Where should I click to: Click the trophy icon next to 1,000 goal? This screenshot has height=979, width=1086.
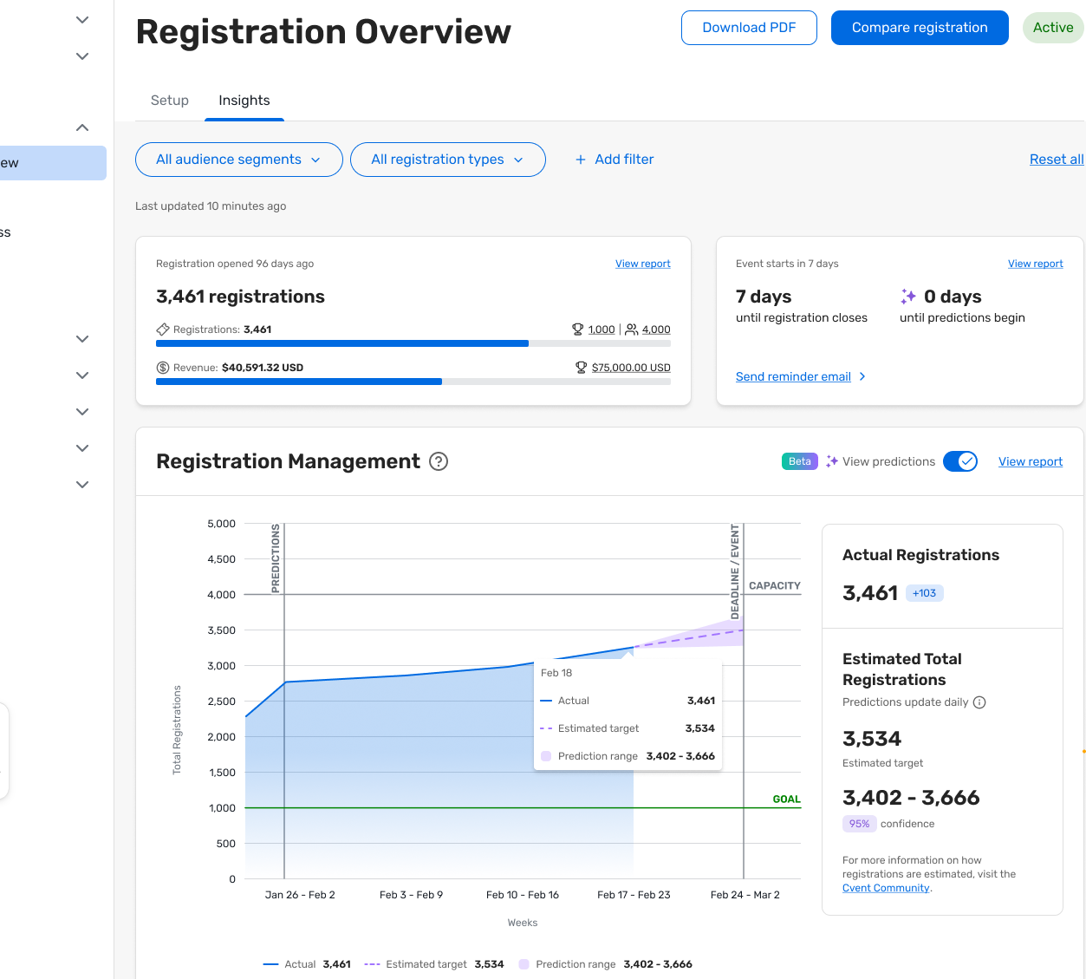577,330
